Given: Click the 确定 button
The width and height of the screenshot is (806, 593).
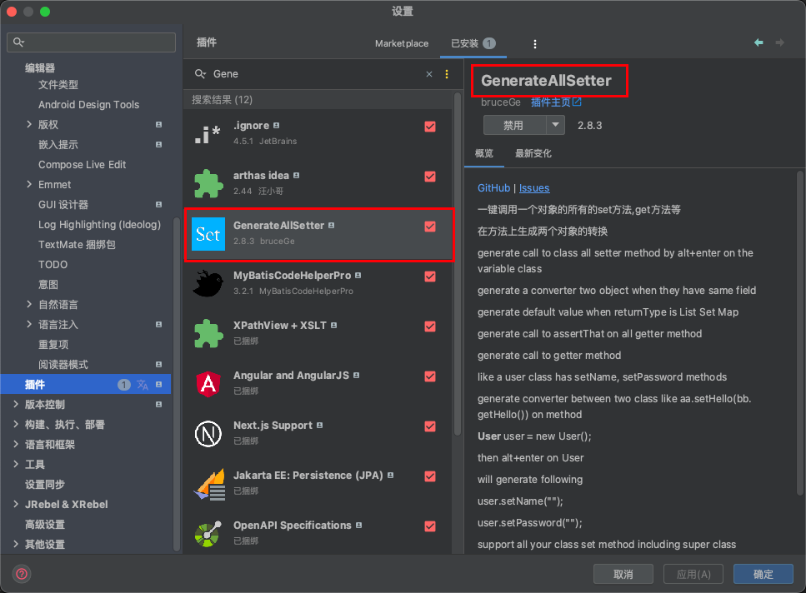Looking at the screenshot, I should point(763,574).
